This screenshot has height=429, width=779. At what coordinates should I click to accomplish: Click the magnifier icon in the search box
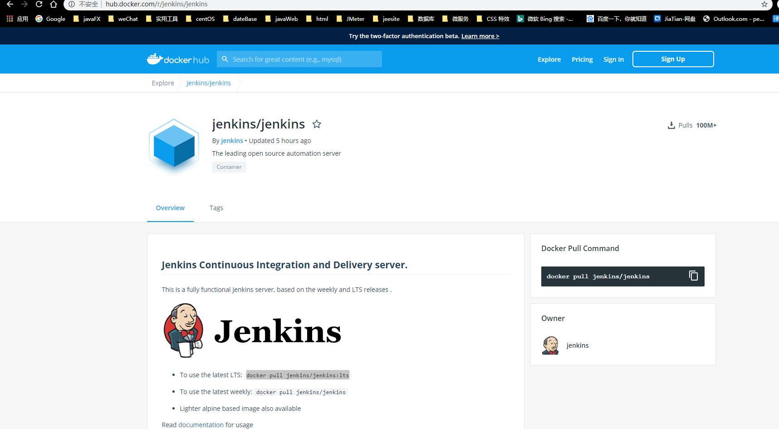pos(225,59)
